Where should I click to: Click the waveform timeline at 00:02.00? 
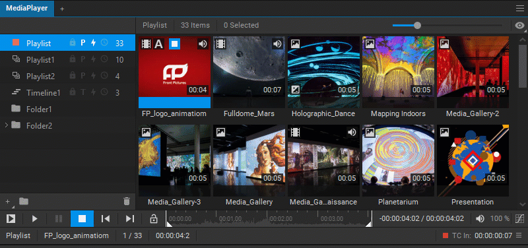pyautogui.click(x=281, y=219)
